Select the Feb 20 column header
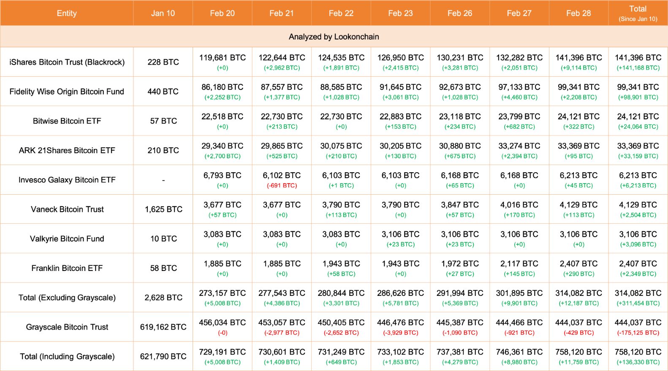 click(223, 13)
